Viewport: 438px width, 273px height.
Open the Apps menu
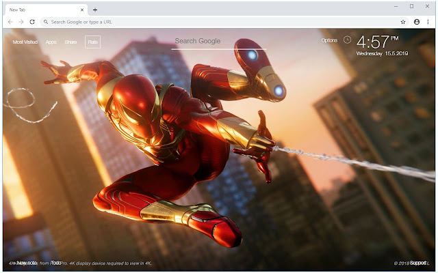[x=51, y=42]
